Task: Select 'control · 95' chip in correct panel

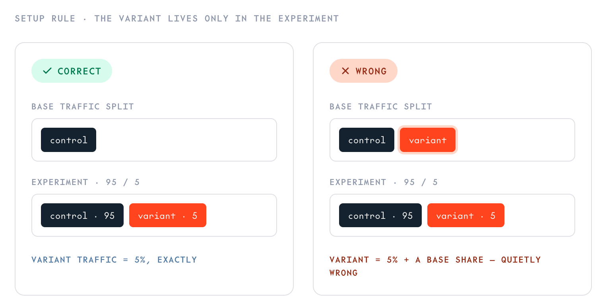Action: tap(82, 215)
